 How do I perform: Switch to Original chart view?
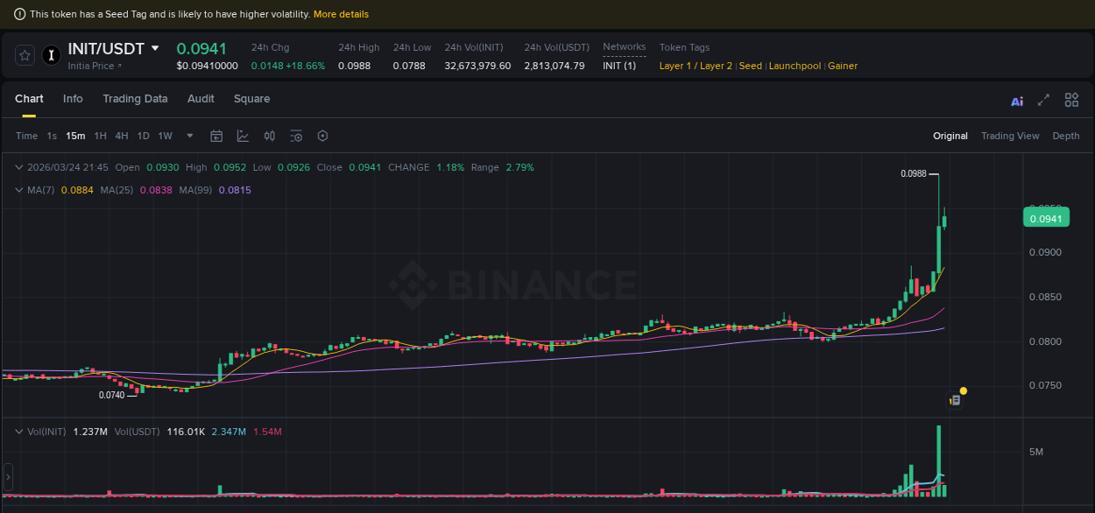[x=950, y=136]
